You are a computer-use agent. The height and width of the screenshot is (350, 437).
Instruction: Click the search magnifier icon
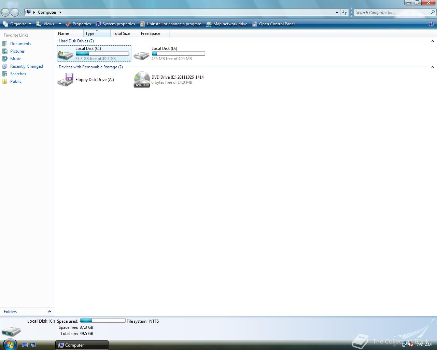coord(433,12)
